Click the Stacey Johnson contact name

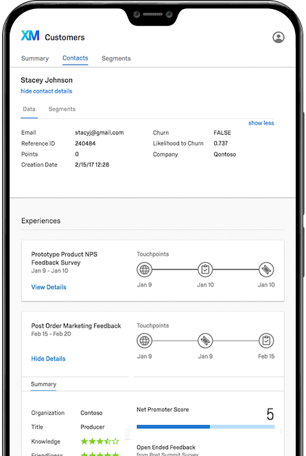[x=47, y=80]
